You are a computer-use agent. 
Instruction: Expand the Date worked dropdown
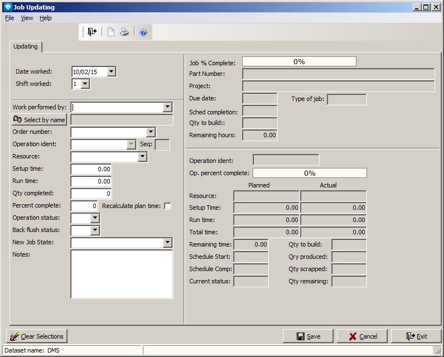click(111, 71)
